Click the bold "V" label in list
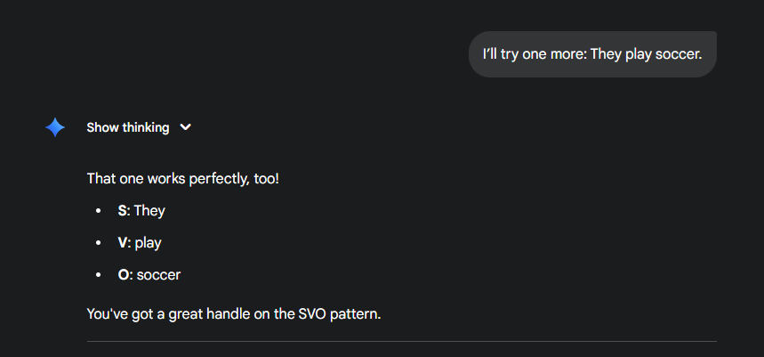The image size is (764, 357). click(123, 243)
